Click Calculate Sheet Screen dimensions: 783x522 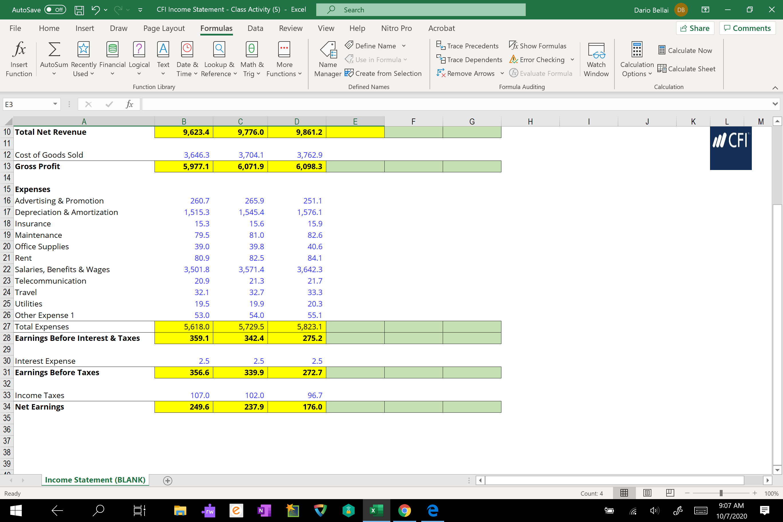click(x=687, y=69)
